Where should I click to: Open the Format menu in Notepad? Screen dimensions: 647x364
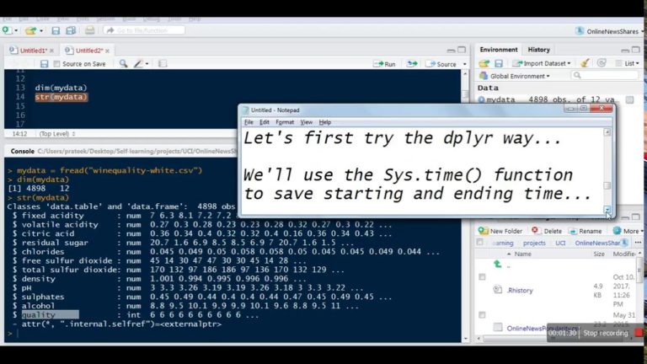pyautogui.click(x=284, y=122)
